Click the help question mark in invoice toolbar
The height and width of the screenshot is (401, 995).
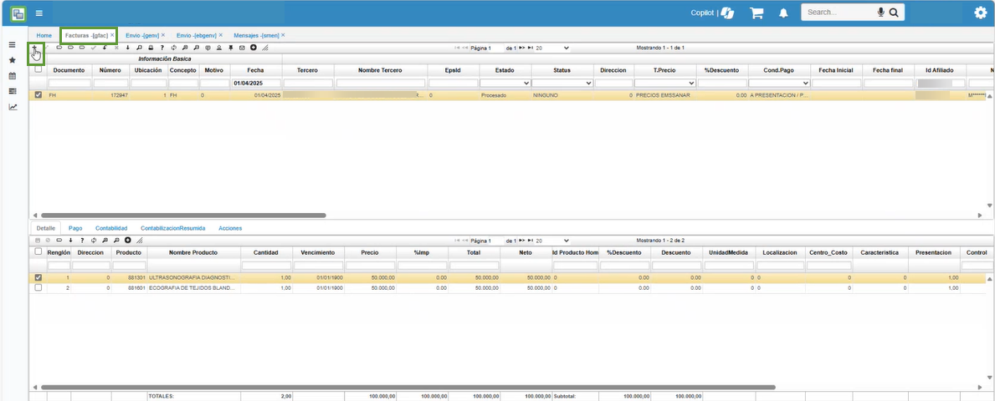click(x=162, y=48)
